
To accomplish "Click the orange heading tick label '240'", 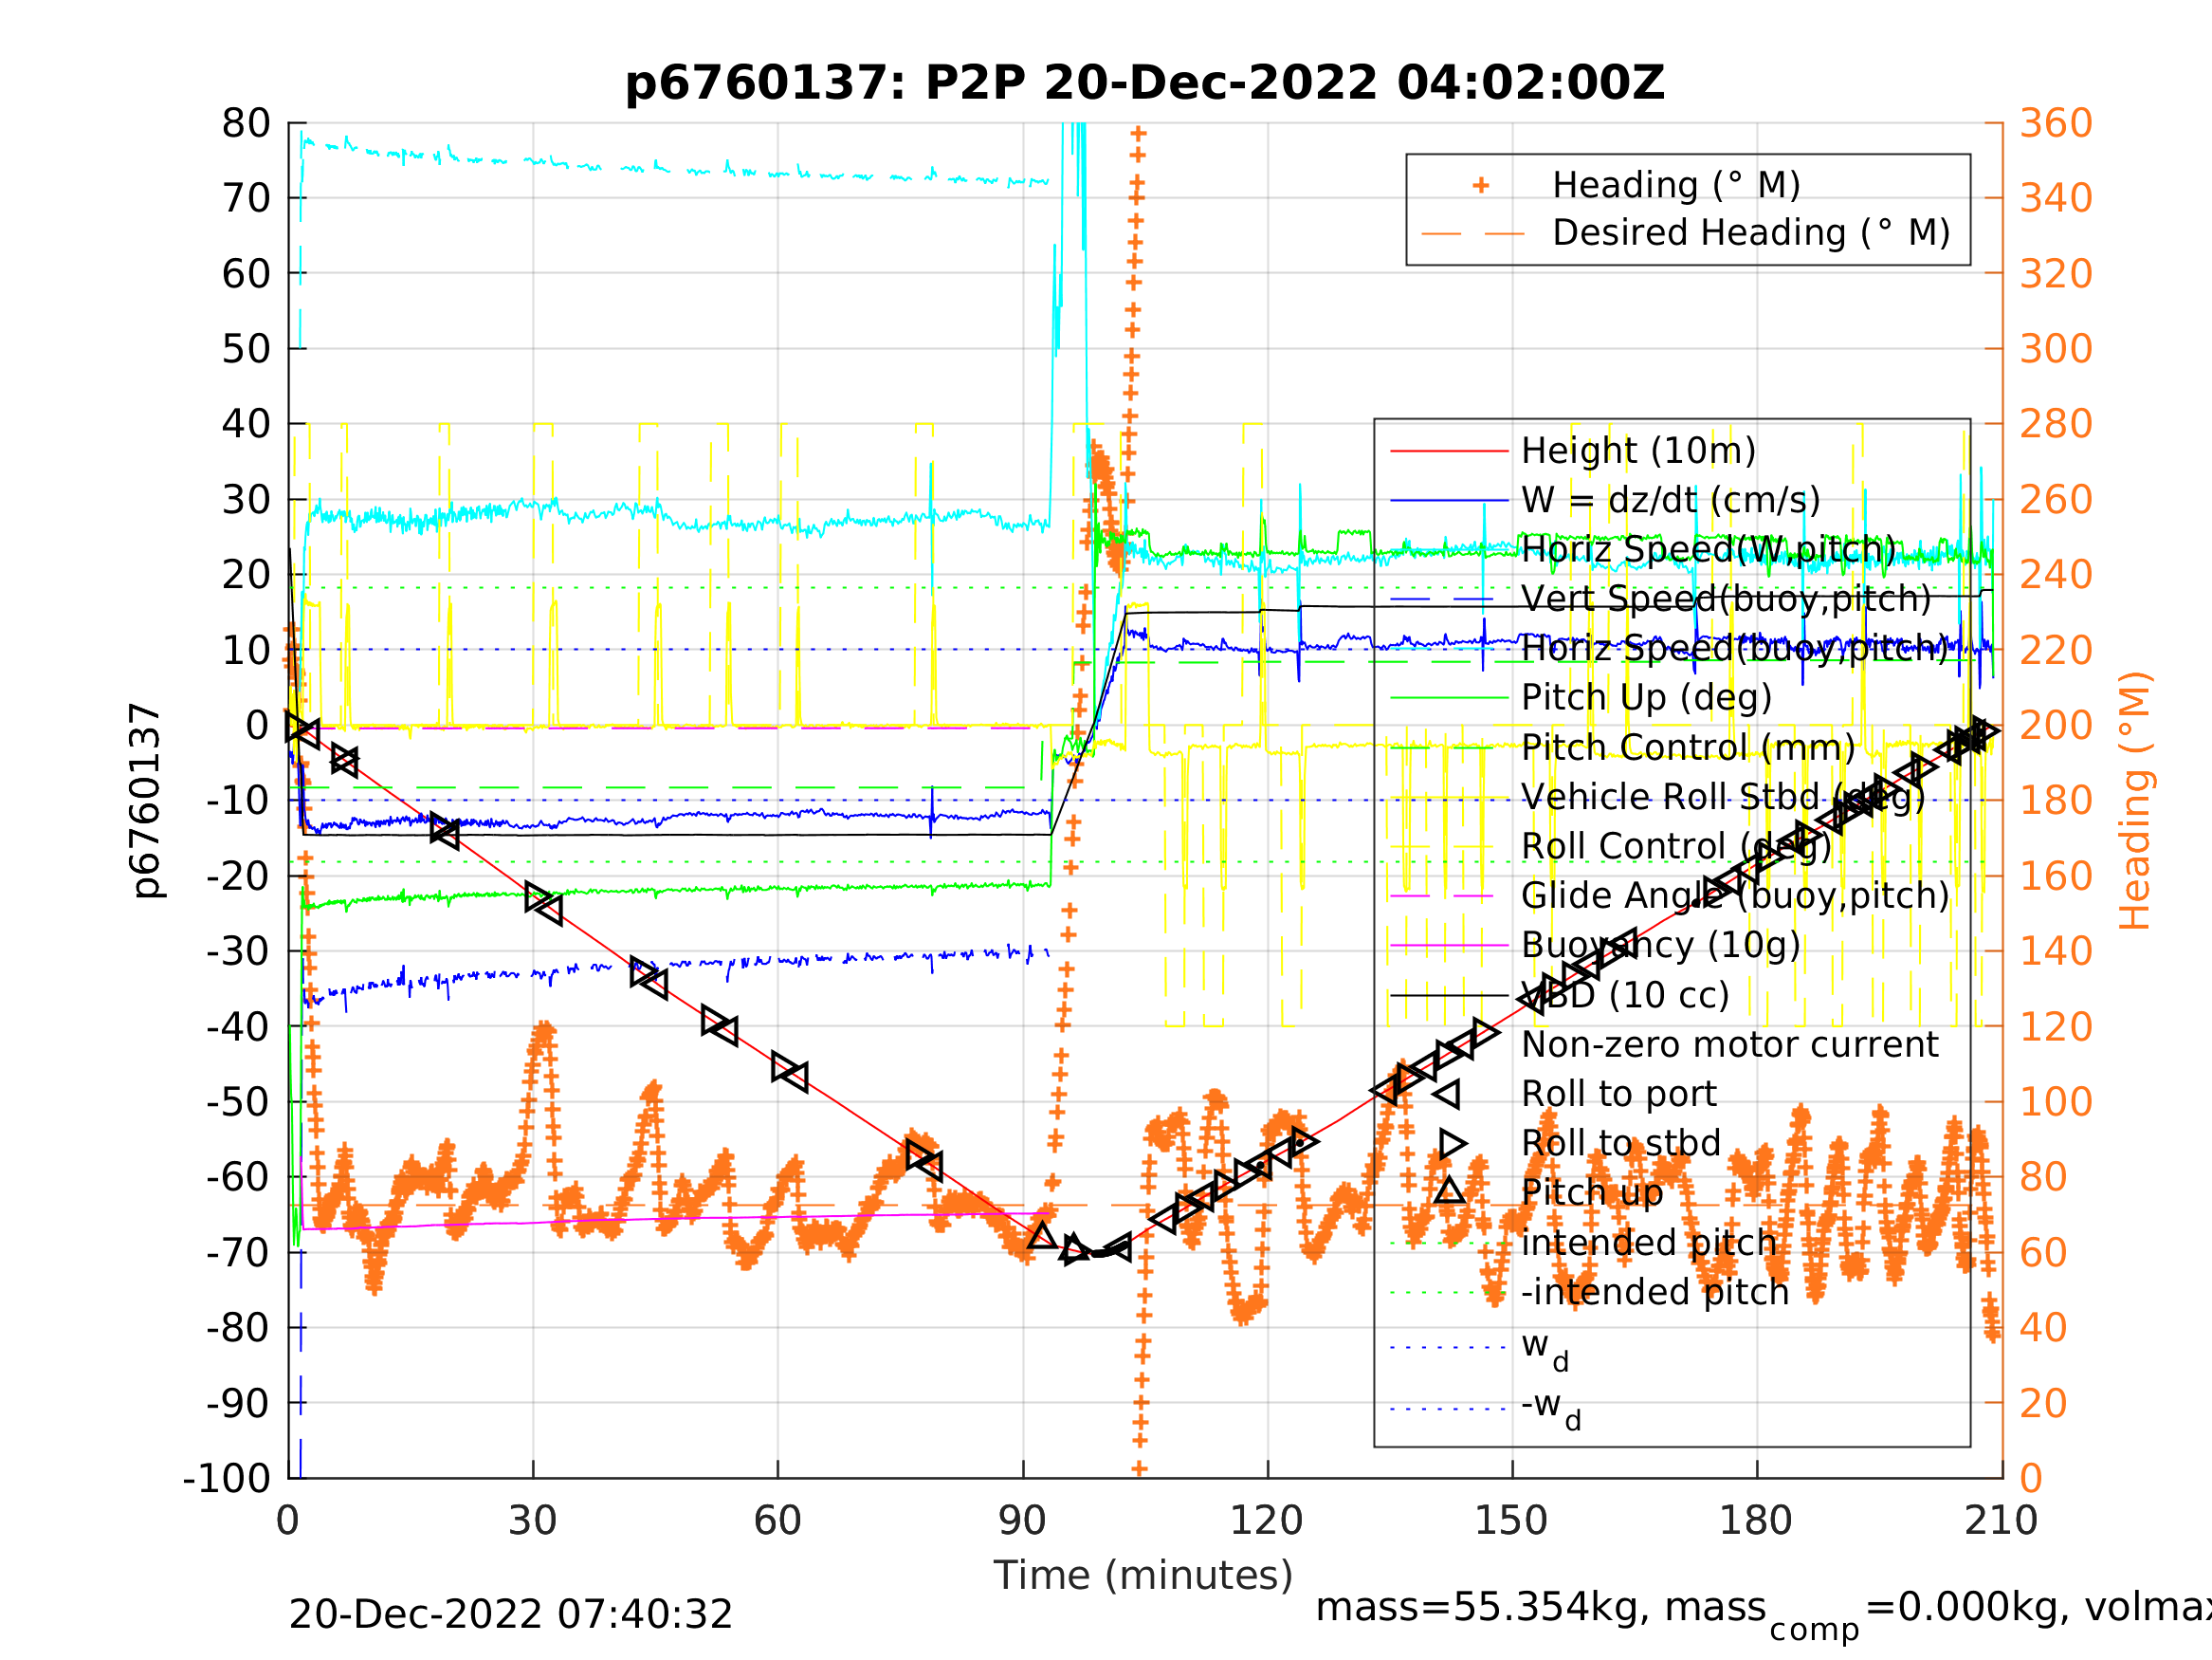I will (2056, 574).
